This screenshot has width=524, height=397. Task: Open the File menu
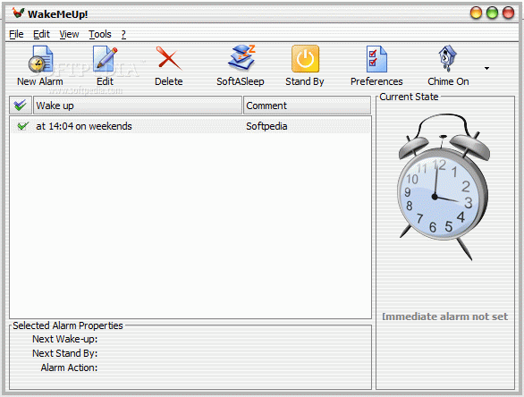[16, 34]
